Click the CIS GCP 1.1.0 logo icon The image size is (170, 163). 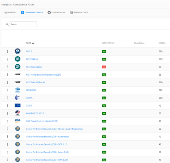[x=18, y=144]
